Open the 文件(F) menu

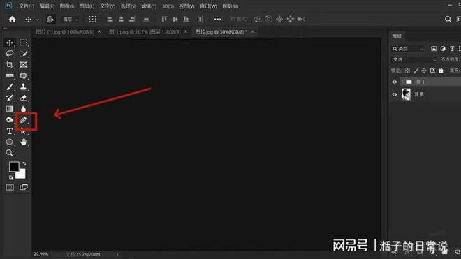[27, 6]
